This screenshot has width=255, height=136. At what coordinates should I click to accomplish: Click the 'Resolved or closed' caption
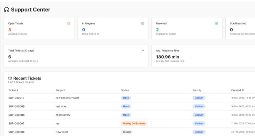pos(166,34)
